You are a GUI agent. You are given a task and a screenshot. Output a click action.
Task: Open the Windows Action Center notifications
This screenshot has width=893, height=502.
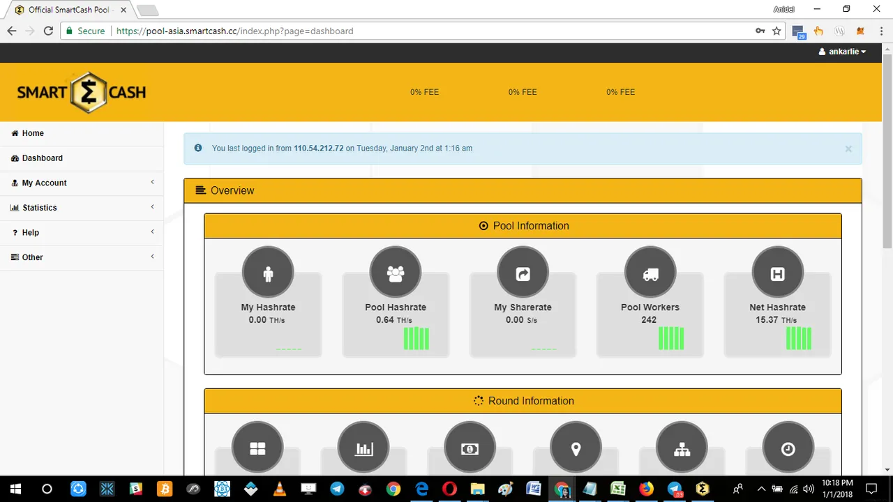pos(871,489)
